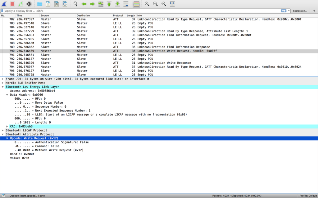Add a filter button with plus

[314, 11]
